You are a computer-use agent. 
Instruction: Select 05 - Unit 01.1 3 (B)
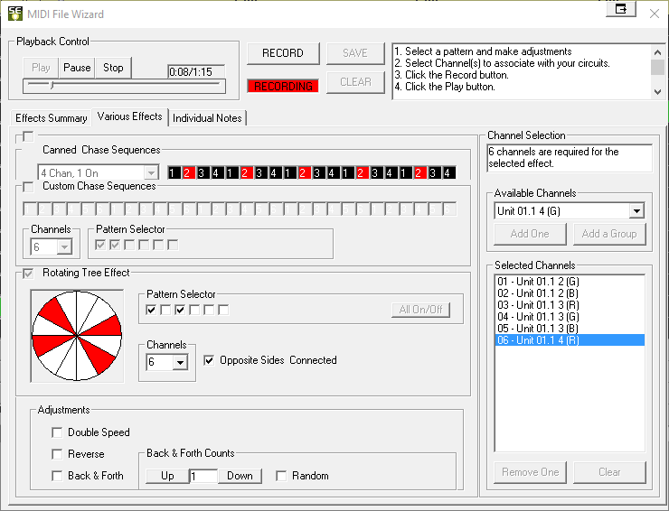pos(570,328)
